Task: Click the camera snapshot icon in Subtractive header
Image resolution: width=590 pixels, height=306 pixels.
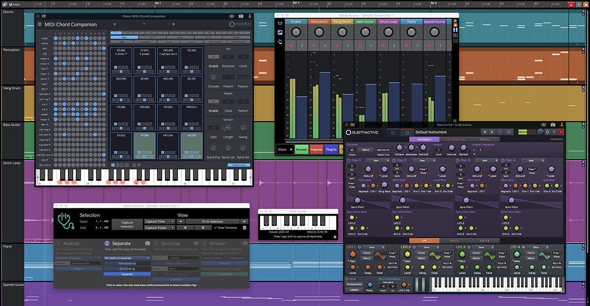Action: click(553, 125)
